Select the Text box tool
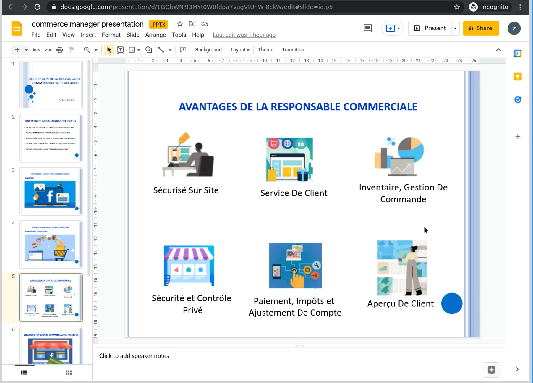Viewport: 533px width, 383px height. pos(121,50)
